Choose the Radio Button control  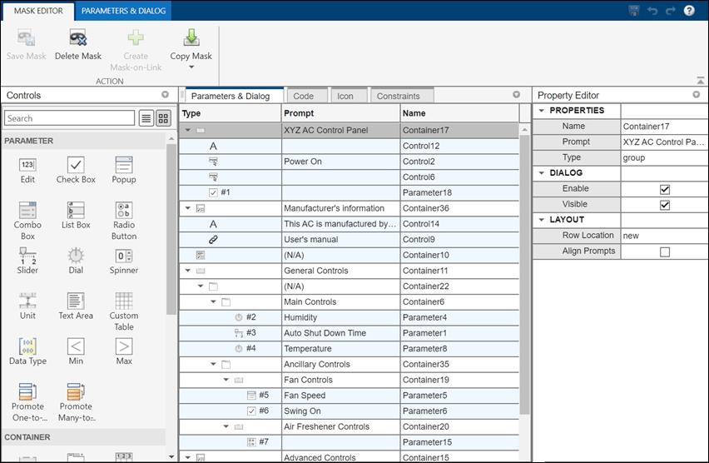click(x=123, y=211)
